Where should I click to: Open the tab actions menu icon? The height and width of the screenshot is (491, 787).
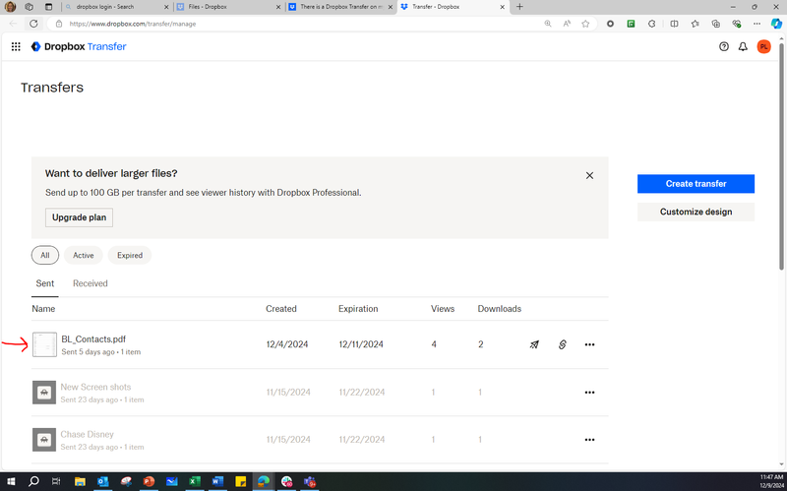[x=48, y=7]
